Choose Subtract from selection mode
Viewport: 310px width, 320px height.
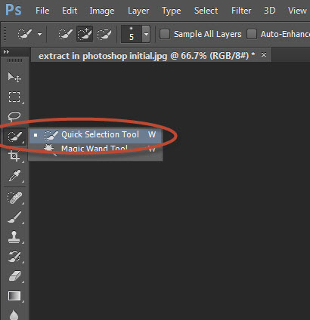(x=104, y=34)
